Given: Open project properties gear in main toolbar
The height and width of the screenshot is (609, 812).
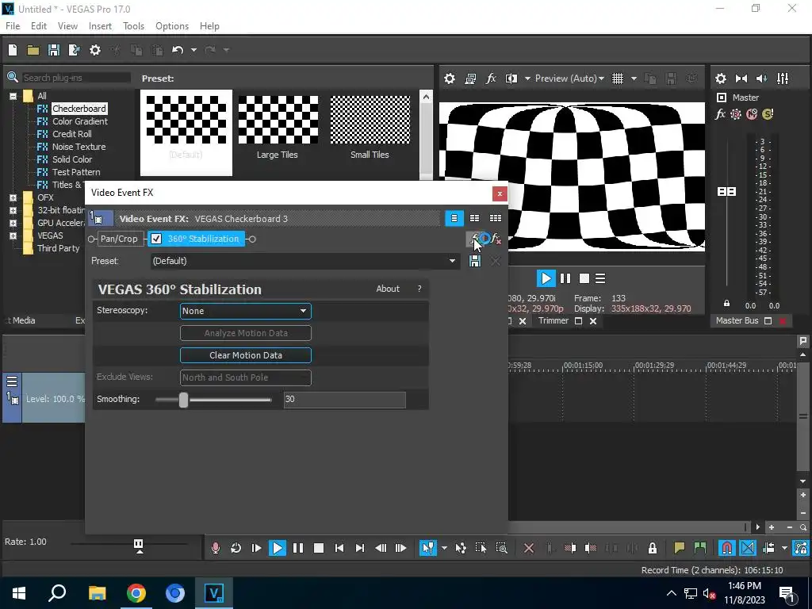Looking at the screenshot, I should click(x=95, y=50).
